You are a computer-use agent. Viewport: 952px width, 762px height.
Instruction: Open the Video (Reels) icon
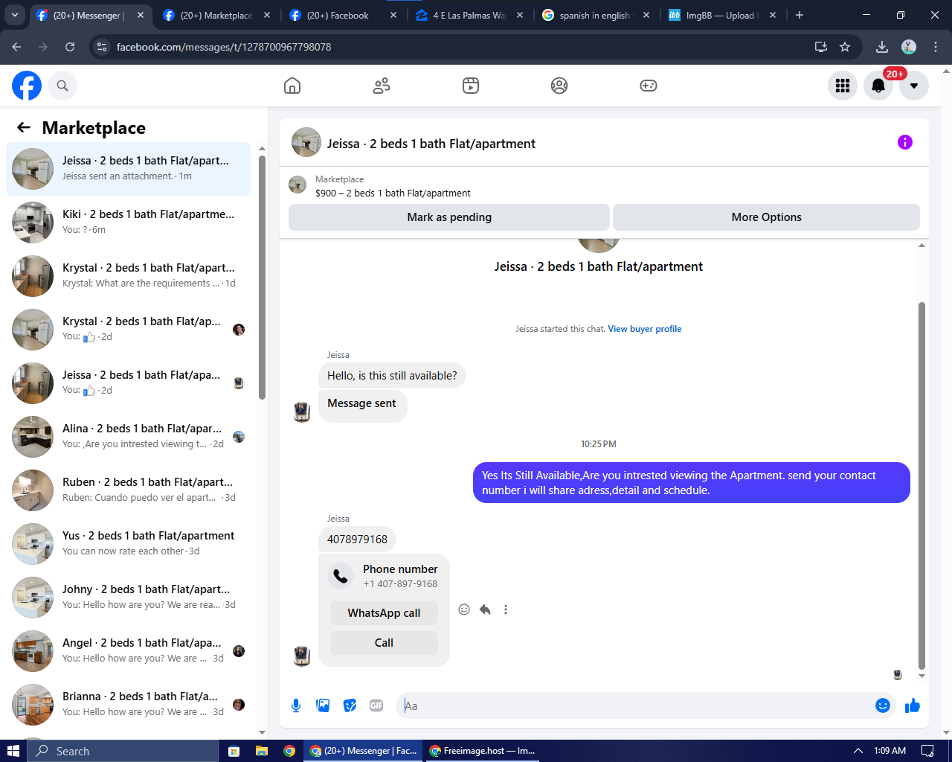point(471,86)
